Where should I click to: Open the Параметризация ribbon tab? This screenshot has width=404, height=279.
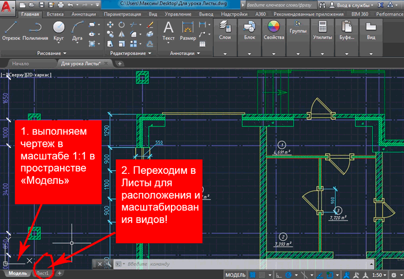(122, 14)
